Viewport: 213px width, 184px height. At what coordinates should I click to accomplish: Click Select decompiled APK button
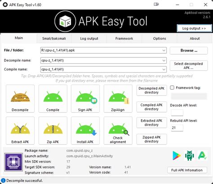189,66
